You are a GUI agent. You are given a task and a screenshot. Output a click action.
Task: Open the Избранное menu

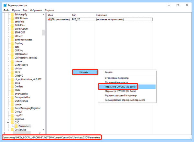pyautogui.click(x=36, y=10)
